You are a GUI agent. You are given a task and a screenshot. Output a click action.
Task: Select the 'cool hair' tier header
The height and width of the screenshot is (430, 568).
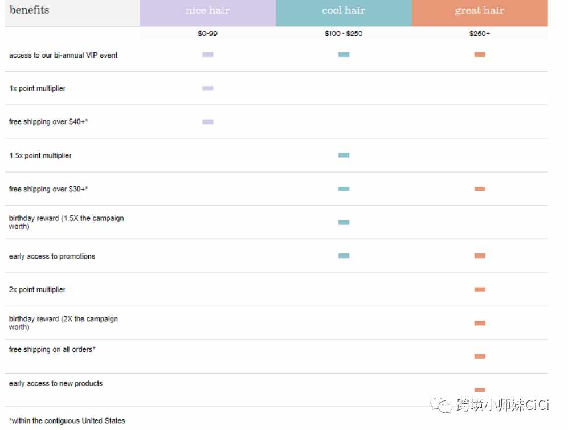pyautogui.click(x=344, y=13)
